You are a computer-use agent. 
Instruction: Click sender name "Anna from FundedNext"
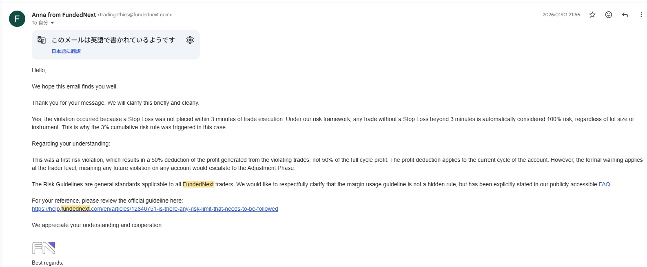point(64,15)
